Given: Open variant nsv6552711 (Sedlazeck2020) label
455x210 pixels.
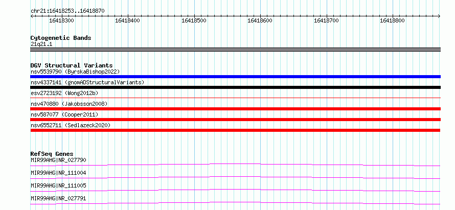Looking at the screenshot, I should pyautogui.click(x=71, y=125).
